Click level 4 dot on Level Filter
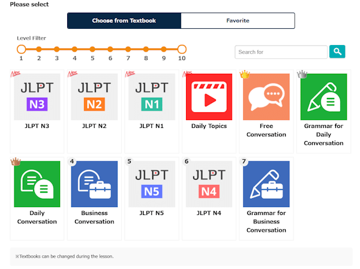Screen dimensions: 360x269 pos(74,49)
